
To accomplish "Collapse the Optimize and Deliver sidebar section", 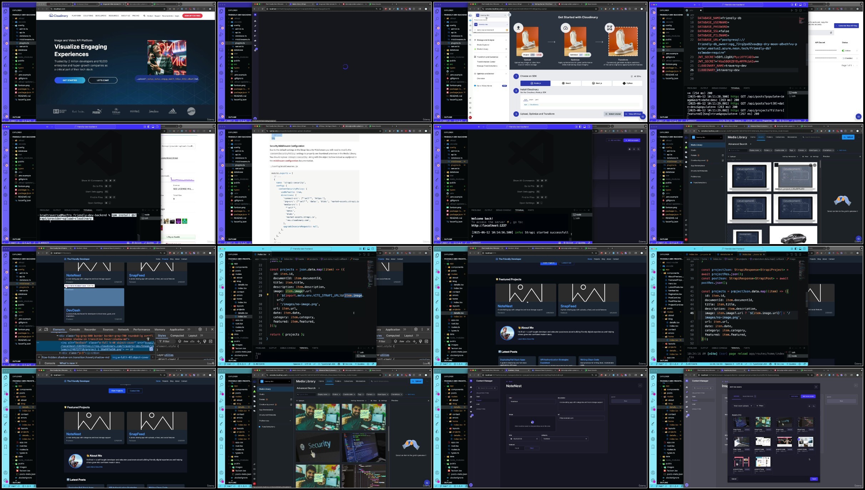I will [x=506, y=74].
